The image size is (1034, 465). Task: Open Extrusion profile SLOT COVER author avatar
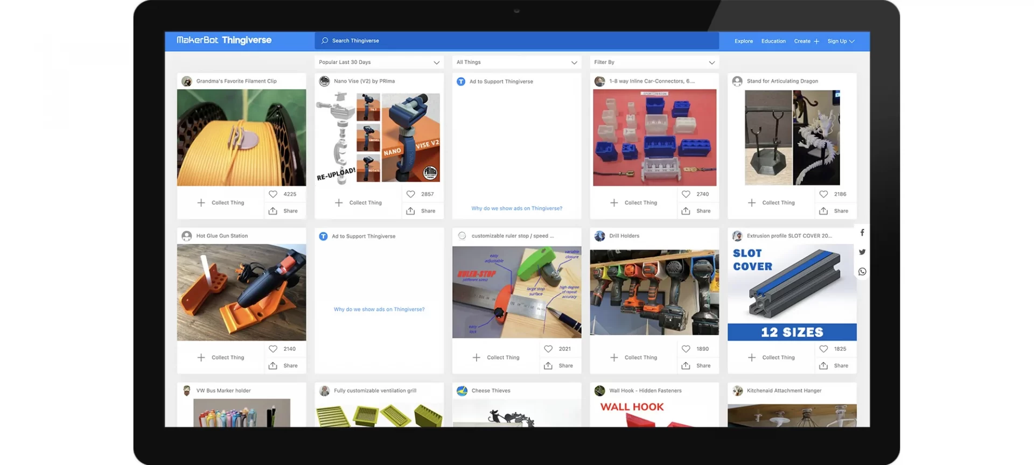[737, 236]
